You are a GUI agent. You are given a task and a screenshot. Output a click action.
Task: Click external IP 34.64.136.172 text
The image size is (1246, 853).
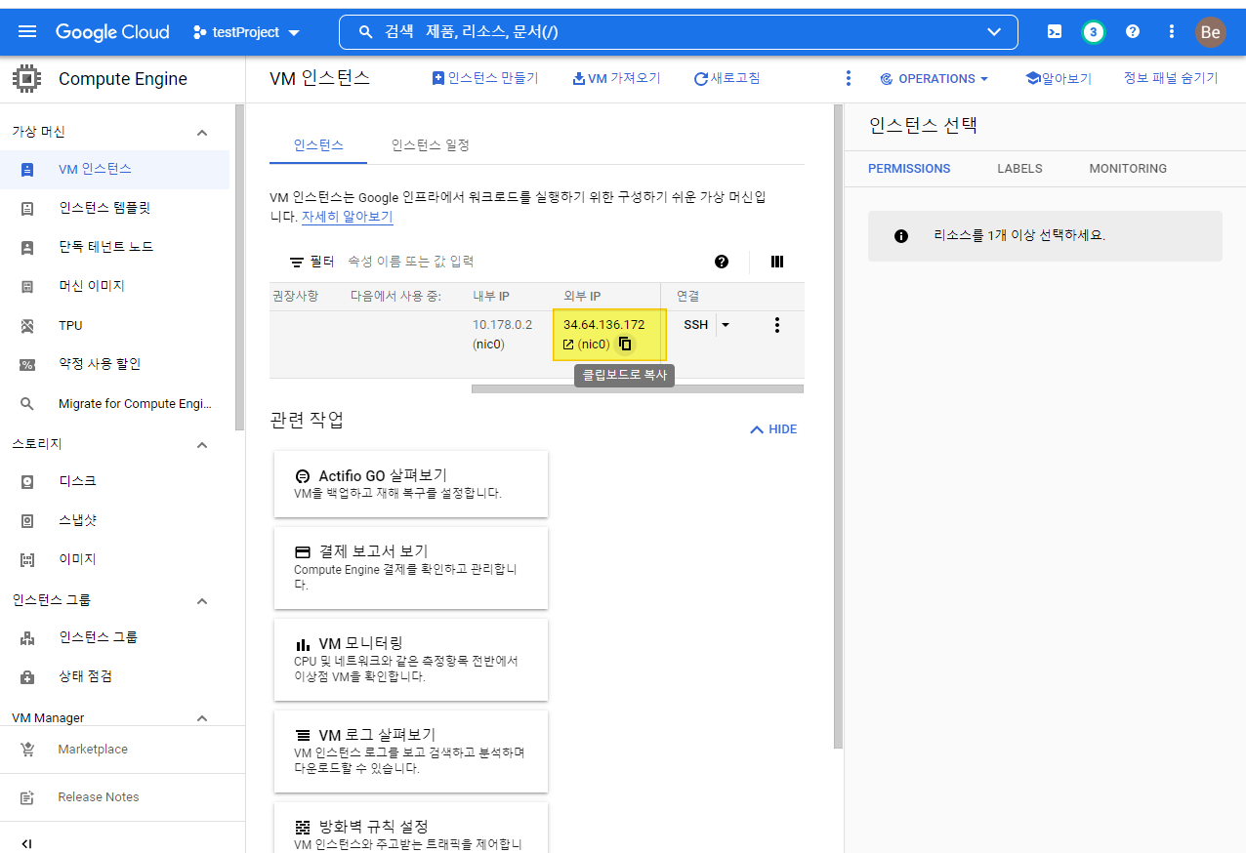(x=604, y=325)
